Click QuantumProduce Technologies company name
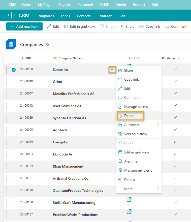 tap(78, 191)
